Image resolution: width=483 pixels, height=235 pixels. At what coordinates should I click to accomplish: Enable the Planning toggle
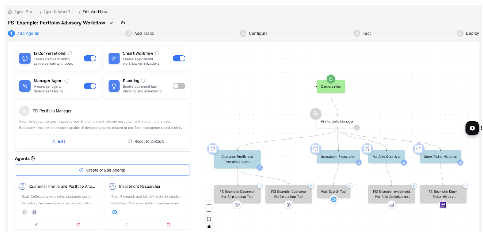179,86
